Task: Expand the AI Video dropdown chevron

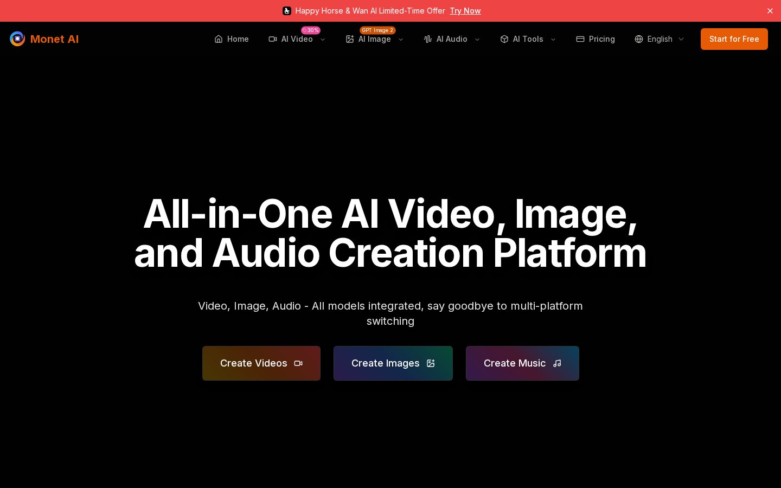Action: [x=323, y=39]
